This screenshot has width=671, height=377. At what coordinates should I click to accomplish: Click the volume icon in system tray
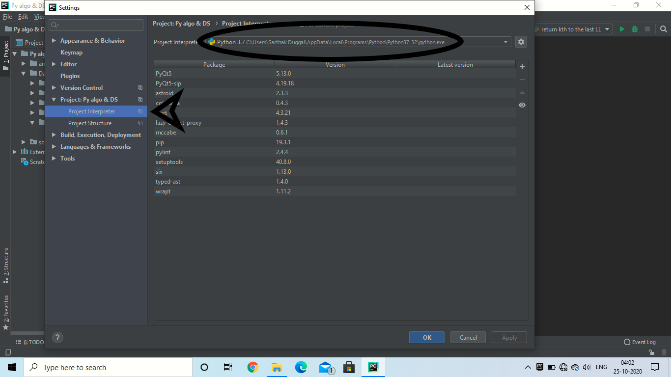click(x=586, y=367)
